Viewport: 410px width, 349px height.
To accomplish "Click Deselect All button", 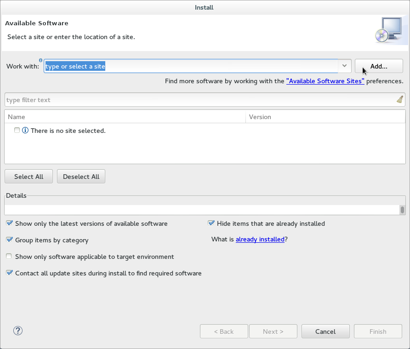I will tap(81, 177).
